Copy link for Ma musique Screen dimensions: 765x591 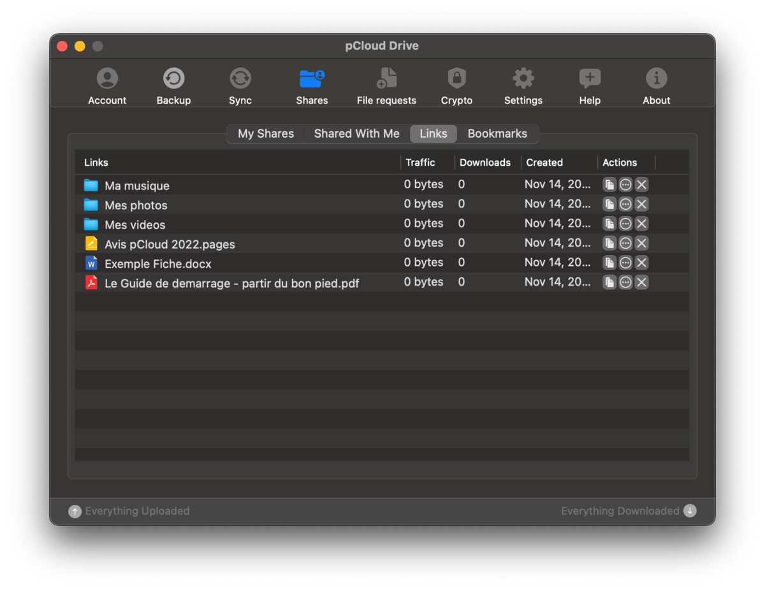pos(609,185)
